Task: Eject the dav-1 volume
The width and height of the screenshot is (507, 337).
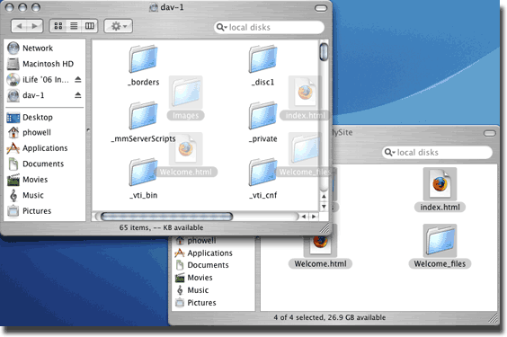Action: click(x=78, y=95)
